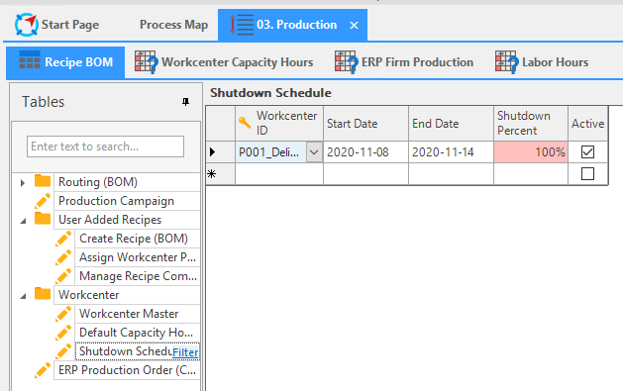Switch to the Start Page tab

coord(56,25)
